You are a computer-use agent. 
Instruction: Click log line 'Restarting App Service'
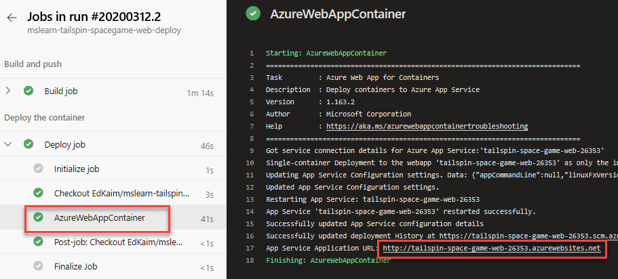click(x=372, y=200)
